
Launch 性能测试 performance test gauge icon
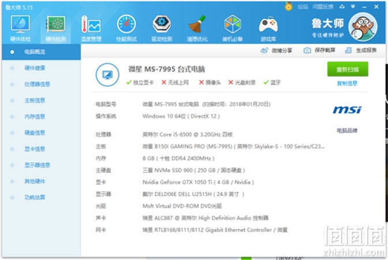(x=126, y=28)
